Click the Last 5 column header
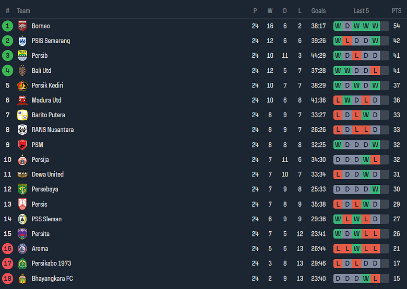Image resolution: width=407 pixels, height=289 pixels. (x=361, y=10)
